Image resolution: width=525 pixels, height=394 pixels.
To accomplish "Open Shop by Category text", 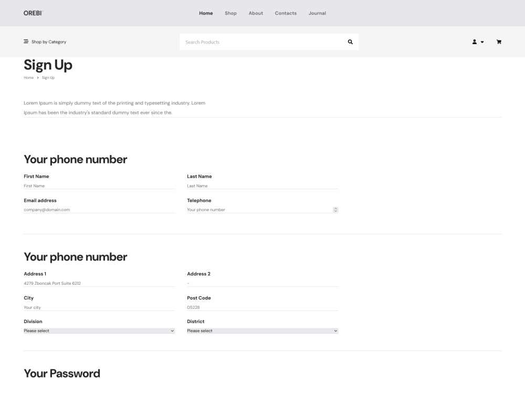I will pyautogui.click(x=49, y=42).
